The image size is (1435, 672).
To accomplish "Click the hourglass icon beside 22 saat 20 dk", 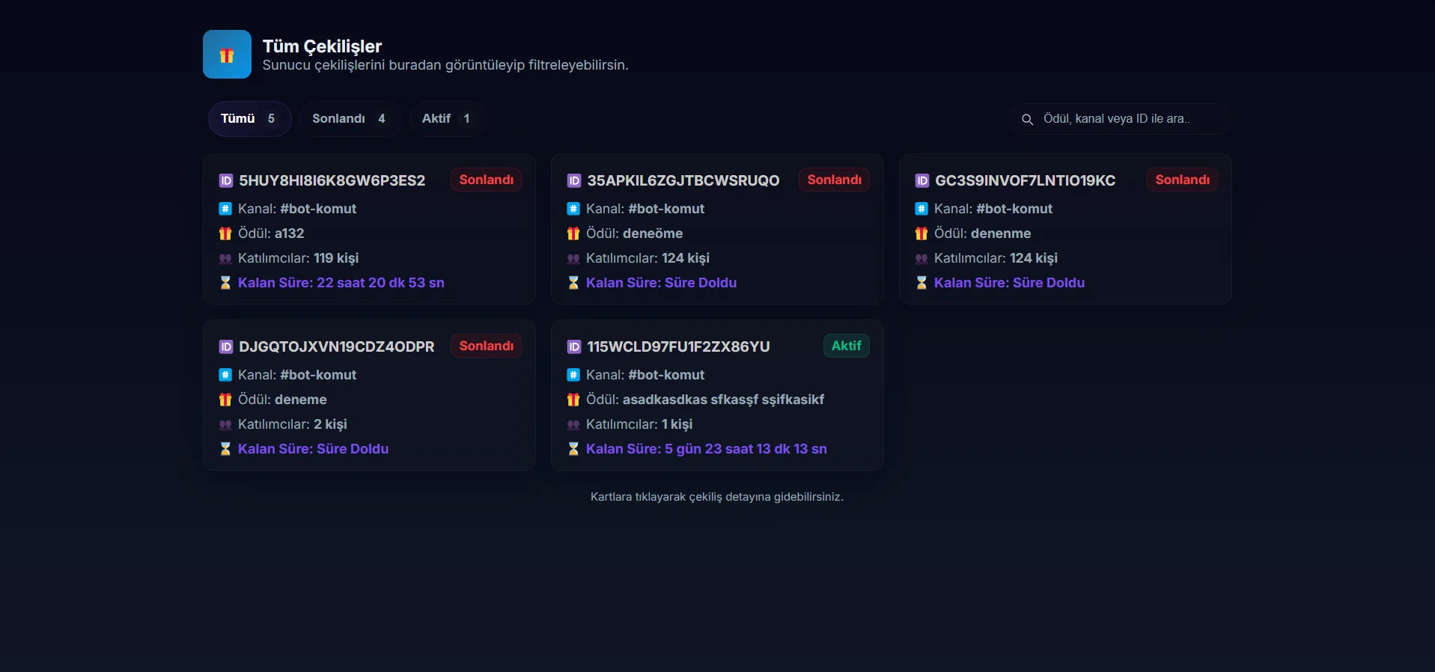I will click(225, 283).
